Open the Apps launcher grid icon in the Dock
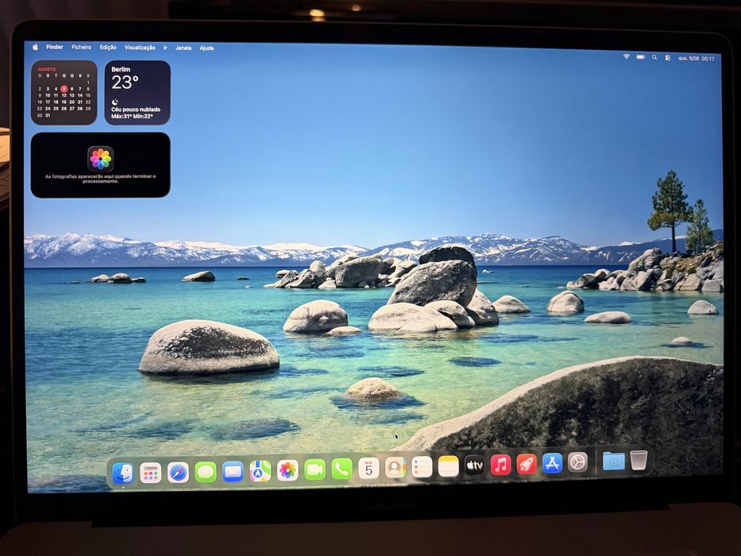 (x=150, y=473)
